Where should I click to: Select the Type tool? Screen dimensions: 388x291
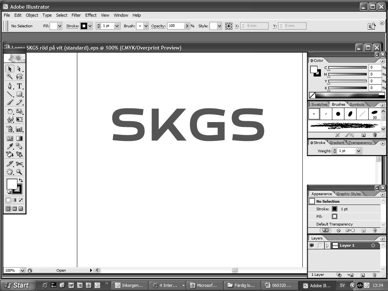point(19,86)
